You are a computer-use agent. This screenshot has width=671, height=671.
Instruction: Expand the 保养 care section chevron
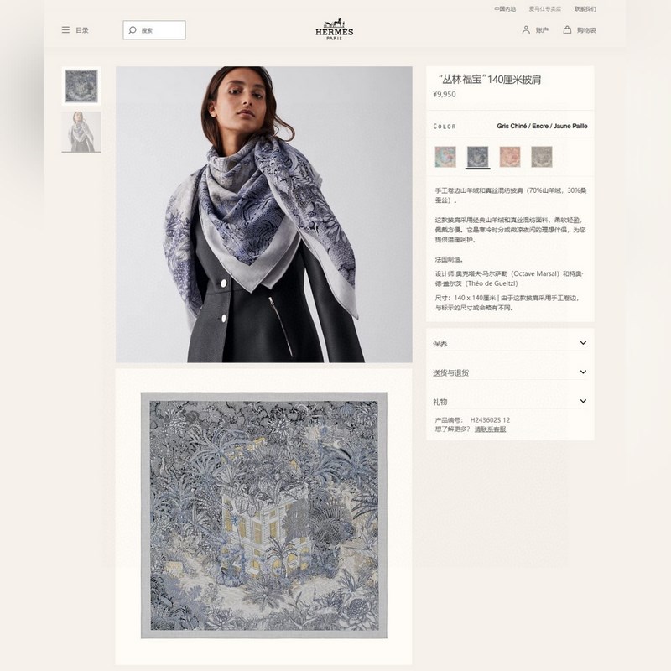click(x=583, y=343)
